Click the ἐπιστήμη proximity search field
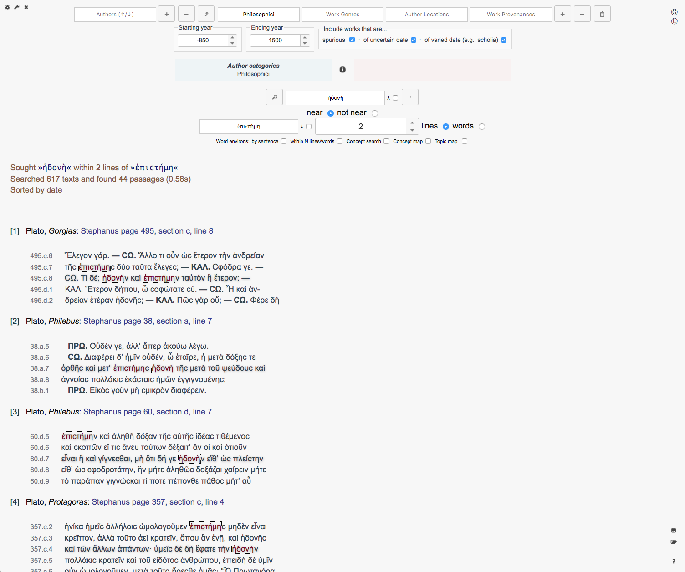The height and width of the screenshot is (572, 685). (249, 127)
